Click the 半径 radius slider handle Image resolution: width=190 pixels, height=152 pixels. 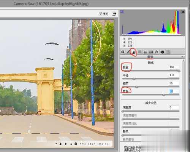(x=134, y=79)
